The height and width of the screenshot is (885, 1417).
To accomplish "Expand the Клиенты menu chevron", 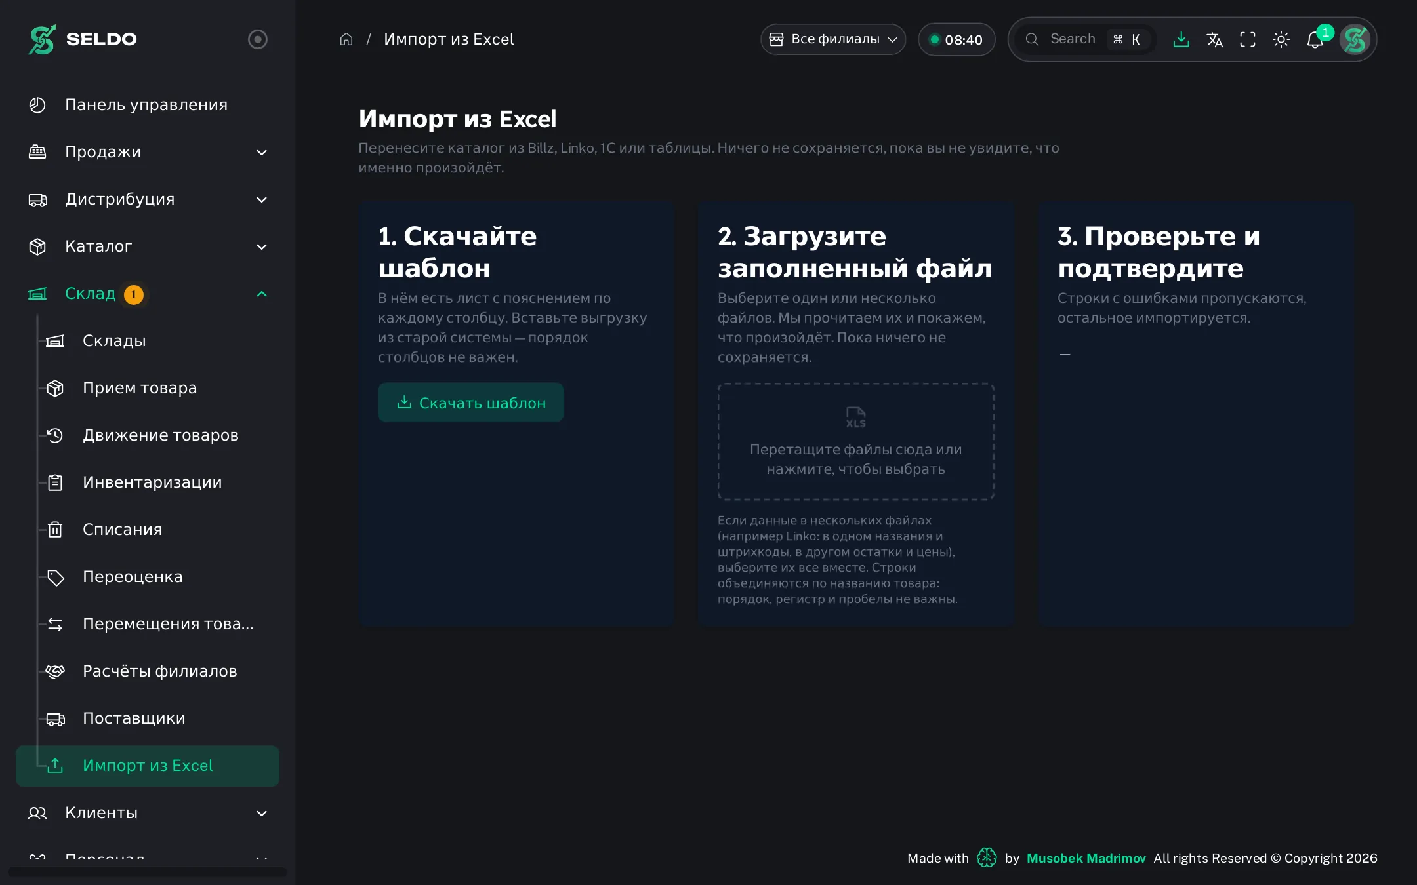I will [x=262, y=813].
